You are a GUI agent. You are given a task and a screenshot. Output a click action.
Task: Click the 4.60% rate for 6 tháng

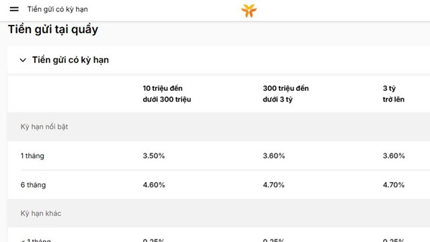click(154, 185)
